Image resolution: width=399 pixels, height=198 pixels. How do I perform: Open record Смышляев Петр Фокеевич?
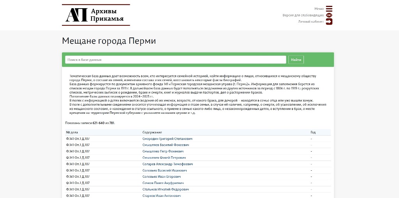(x=163, y=151)
